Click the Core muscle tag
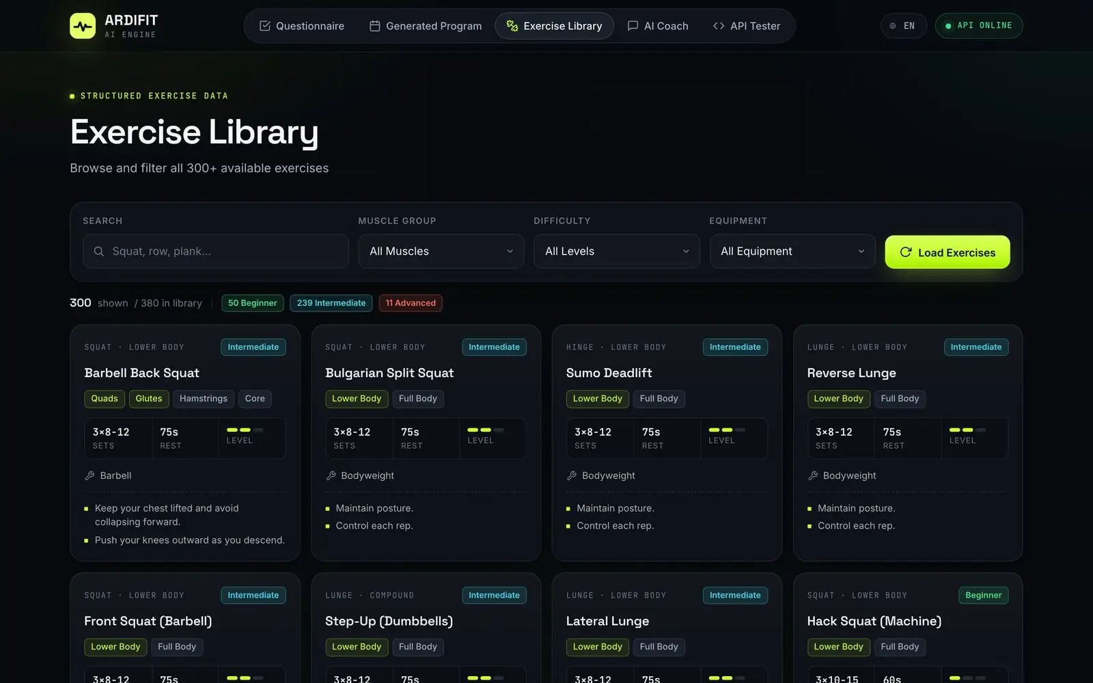This screenshot has width=1093, height=683. click(255, 399)
